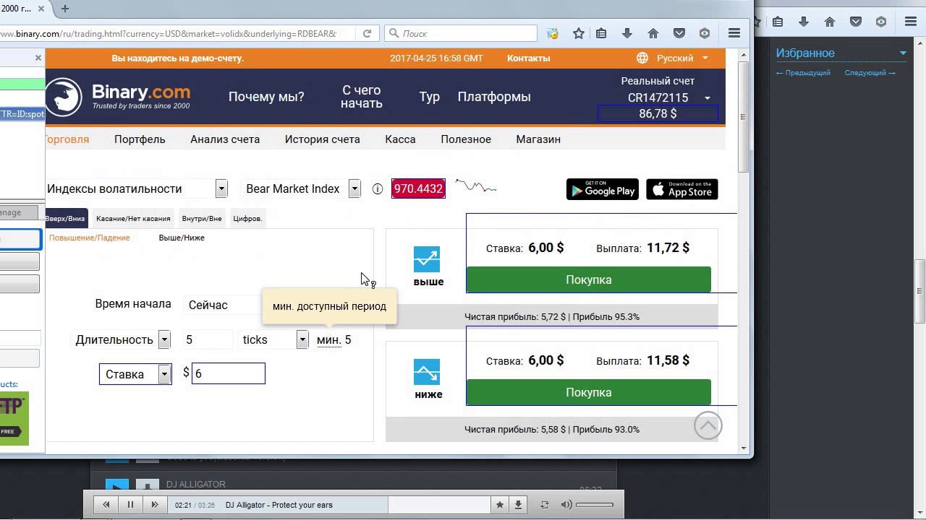Pause the DJ Alligator track
926x520 pixels.
[x=130, y=505]
